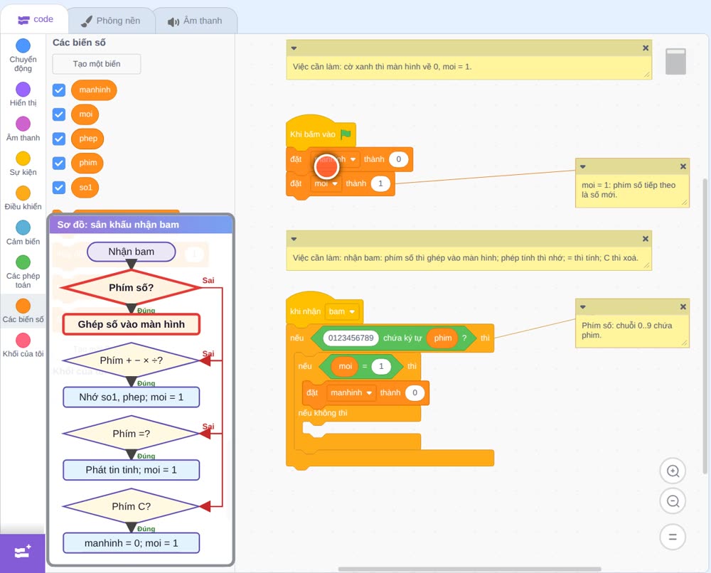Click the workspace horizontal scrollbar
The height and width of the screenshot is (573, 711).
point(470,569)
